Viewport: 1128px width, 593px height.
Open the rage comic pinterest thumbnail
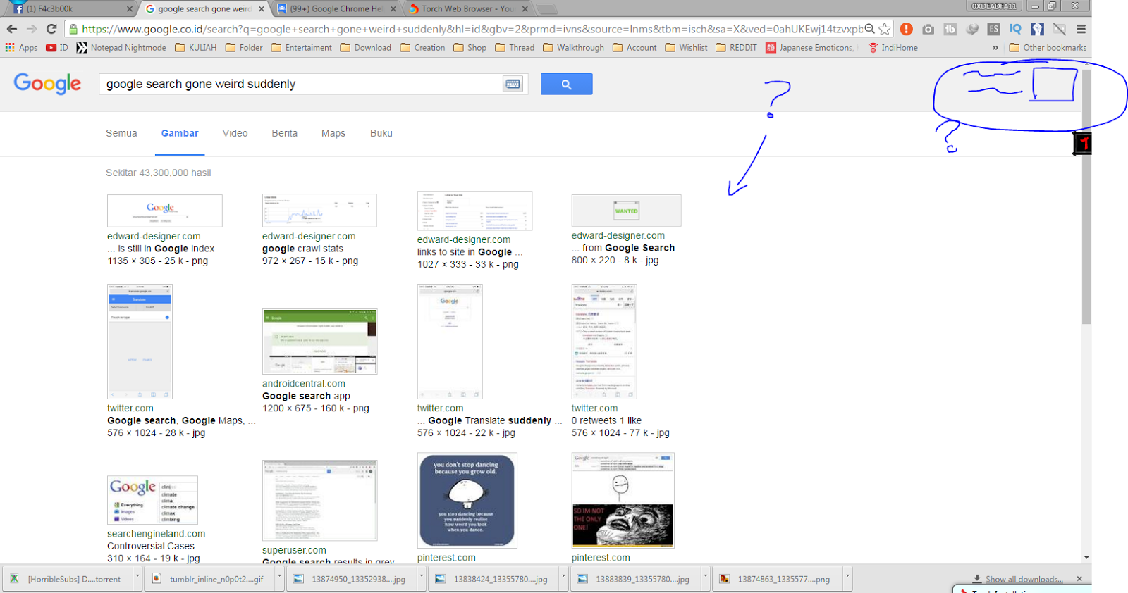tap(623, 500)
